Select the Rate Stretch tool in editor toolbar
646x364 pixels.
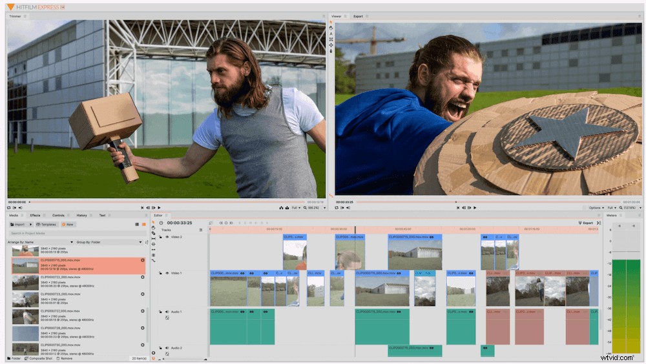pos(153,260)
